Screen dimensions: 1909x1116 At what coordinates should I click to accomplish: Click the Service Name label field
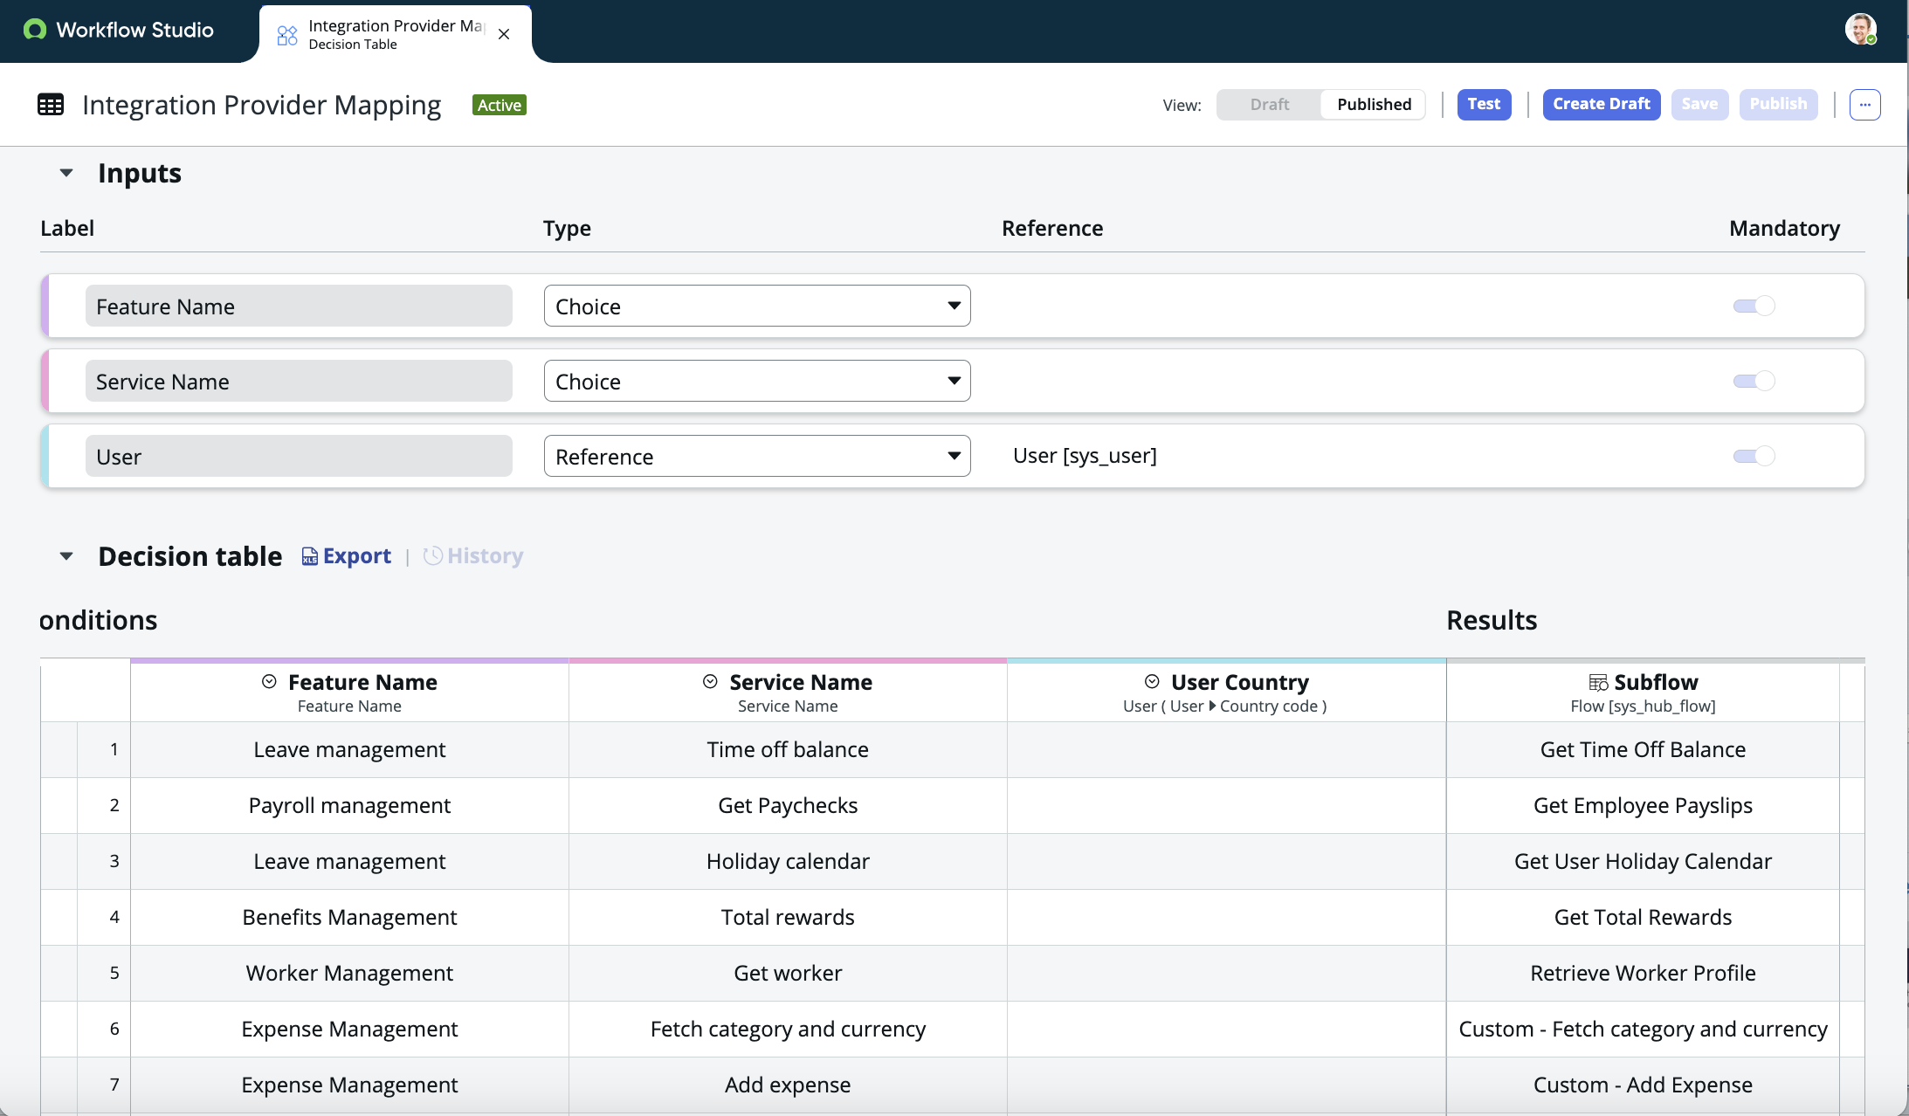299,381
